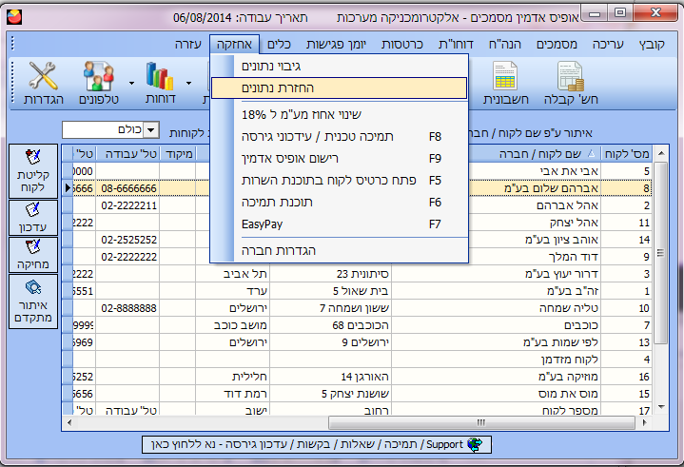Click vertical scrollbar up arrow
Screen dimensions: 684x467
661,153
